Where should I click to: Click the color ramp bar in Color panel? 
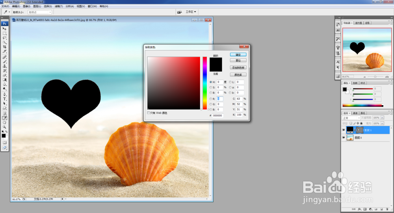[363, 106]
